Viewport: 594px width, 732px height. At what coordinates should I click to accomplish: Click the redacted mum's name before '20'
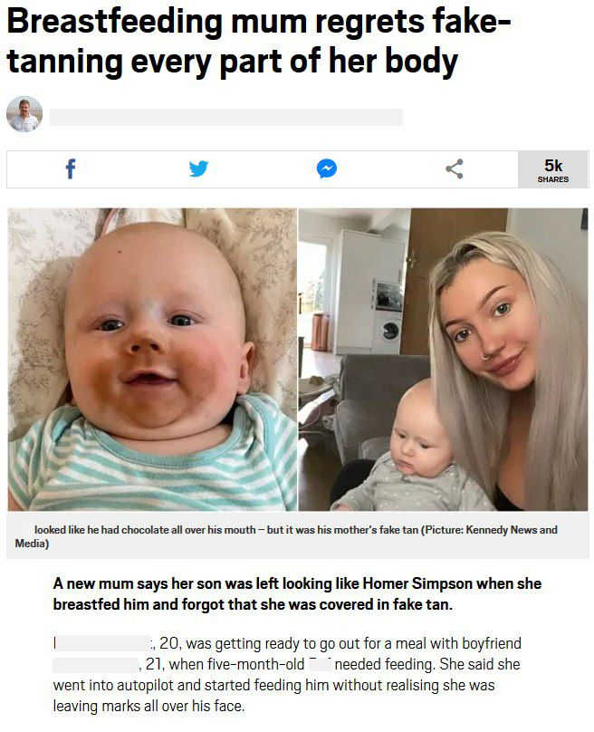pos(101,643)
